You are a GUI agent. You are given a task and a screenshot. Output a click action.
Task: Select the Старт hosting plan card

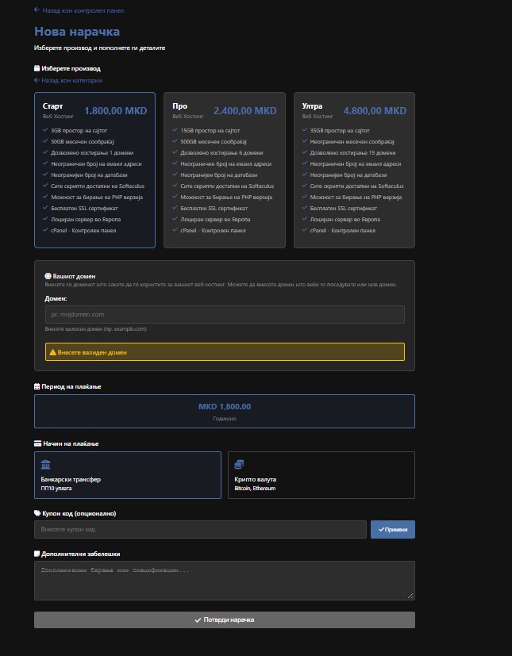pyautogui.click(x=94, y=170)
